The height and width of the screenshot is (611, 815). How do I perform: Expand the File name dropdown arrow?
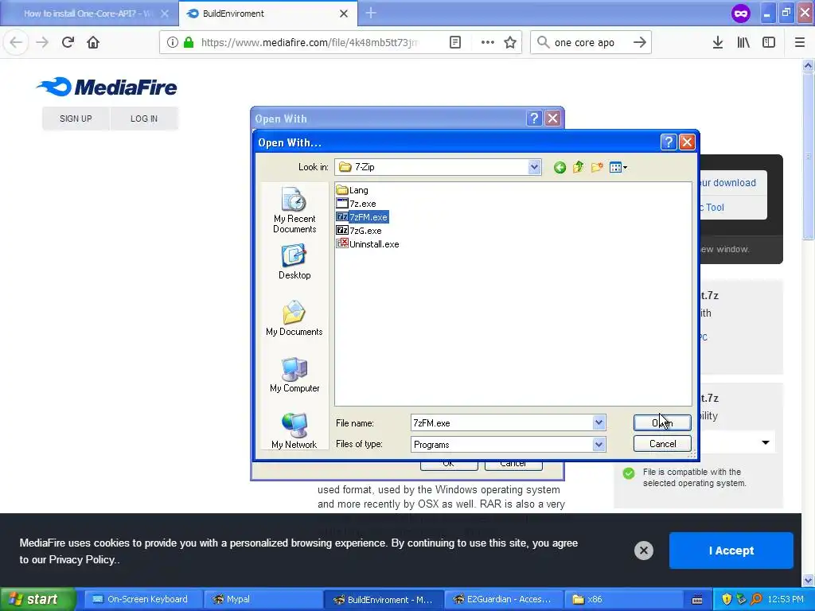click(599, 423)
